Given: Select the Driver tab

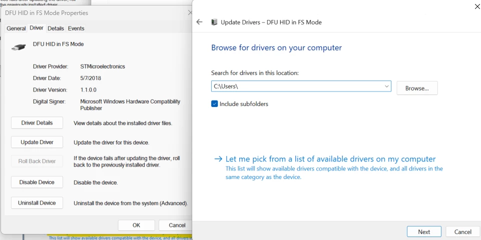Looking at the screenshot, I should 37,28.
